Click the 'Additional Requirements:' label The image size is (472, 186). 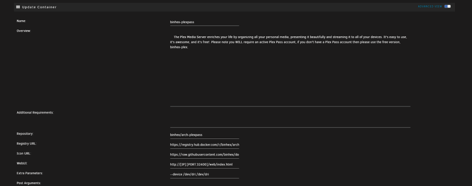pyautogui.click(x=35, y=113)
